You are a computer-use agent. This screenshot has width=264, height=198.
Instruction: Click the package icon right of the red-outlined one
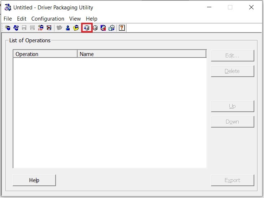[x=95, y=28]
